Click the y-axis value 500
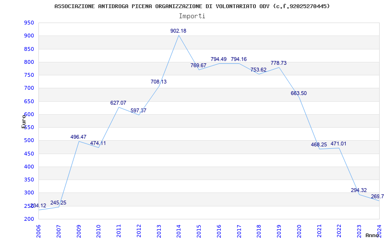The width and height of the screenshot is (384, 240). point(29,141)
